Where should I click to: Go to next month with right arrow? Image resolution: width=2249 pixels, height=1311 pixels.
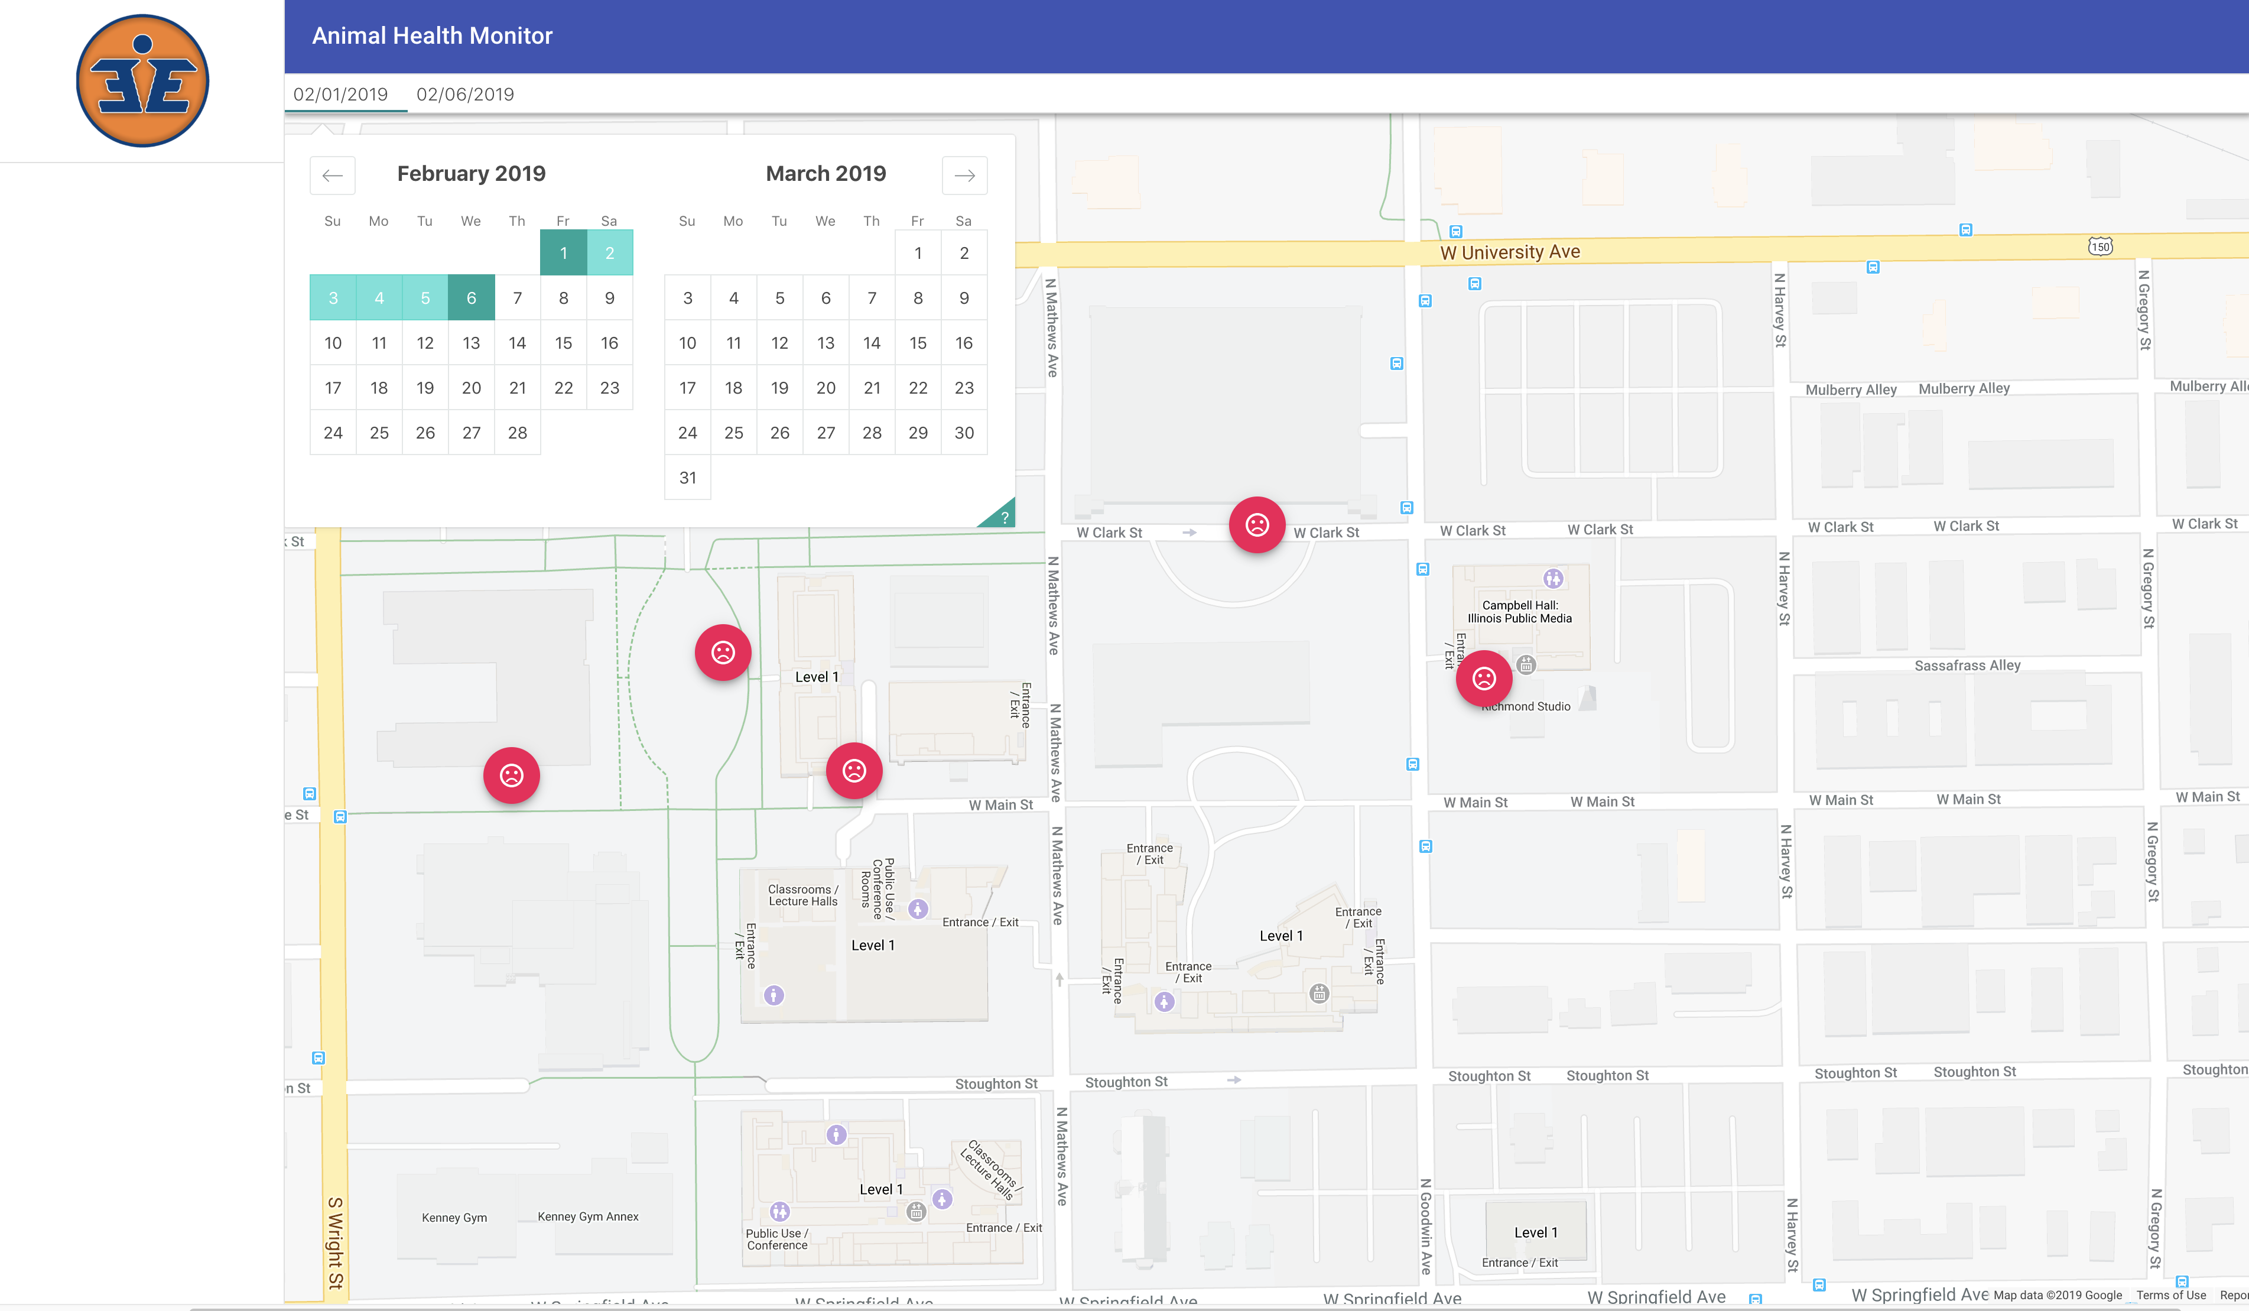click(964, 175)
